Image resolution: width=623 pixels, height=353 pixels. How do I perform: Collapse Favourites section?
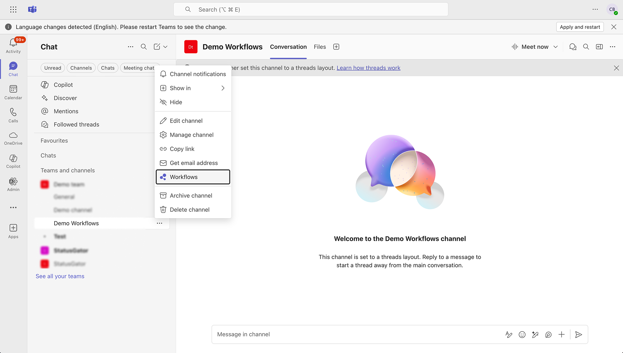[54, 141]
